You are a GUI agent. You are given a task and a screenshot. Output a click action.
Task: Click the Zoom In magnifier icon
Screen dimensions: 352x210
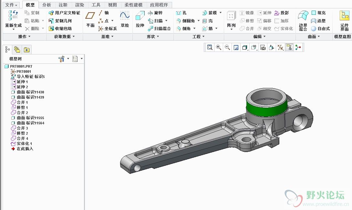coord(218,47)
